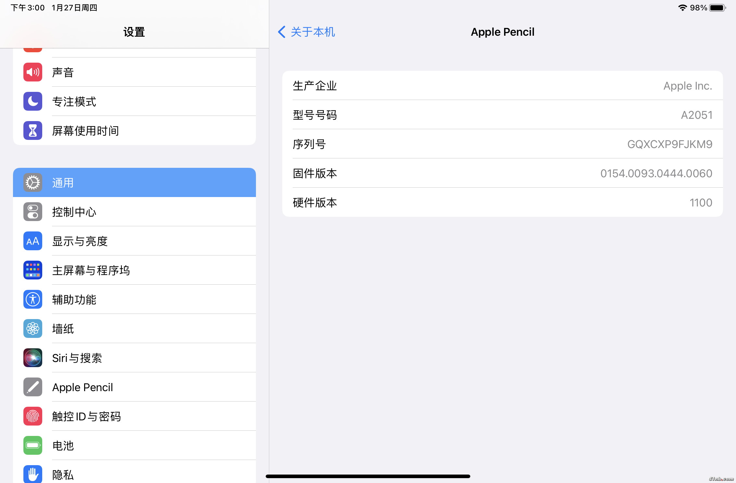Select the Accessibility figure icon
This screenshot has height=483, width=736.
tap(33, 299)
